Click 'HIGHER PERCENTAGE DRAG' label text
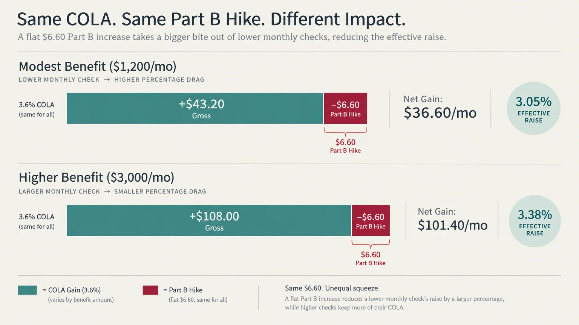579x325 pixels. [x=159, y=80]
